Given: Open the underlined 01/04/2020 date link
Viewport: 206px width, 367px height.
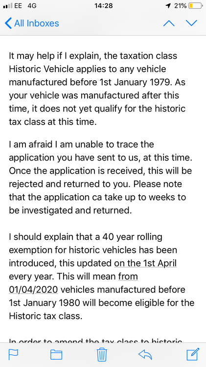Looking at the screenshot, I should pos(33,290).
